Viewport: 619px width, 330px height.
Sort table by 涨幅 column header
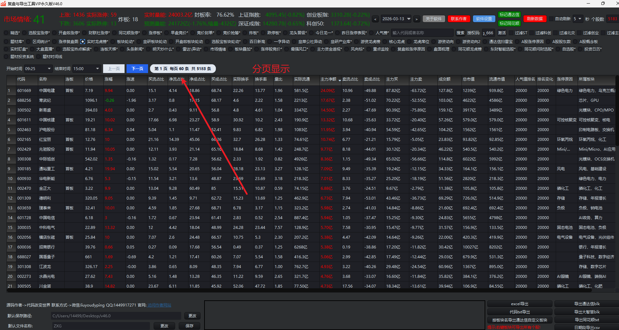coord(109,79)
